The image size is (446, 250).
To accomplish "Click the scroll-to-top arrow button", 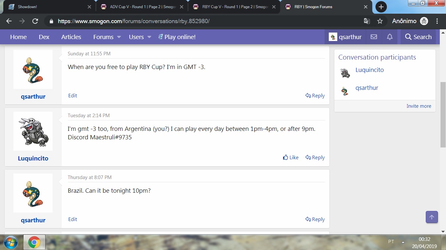I will (x=431, y=217).
